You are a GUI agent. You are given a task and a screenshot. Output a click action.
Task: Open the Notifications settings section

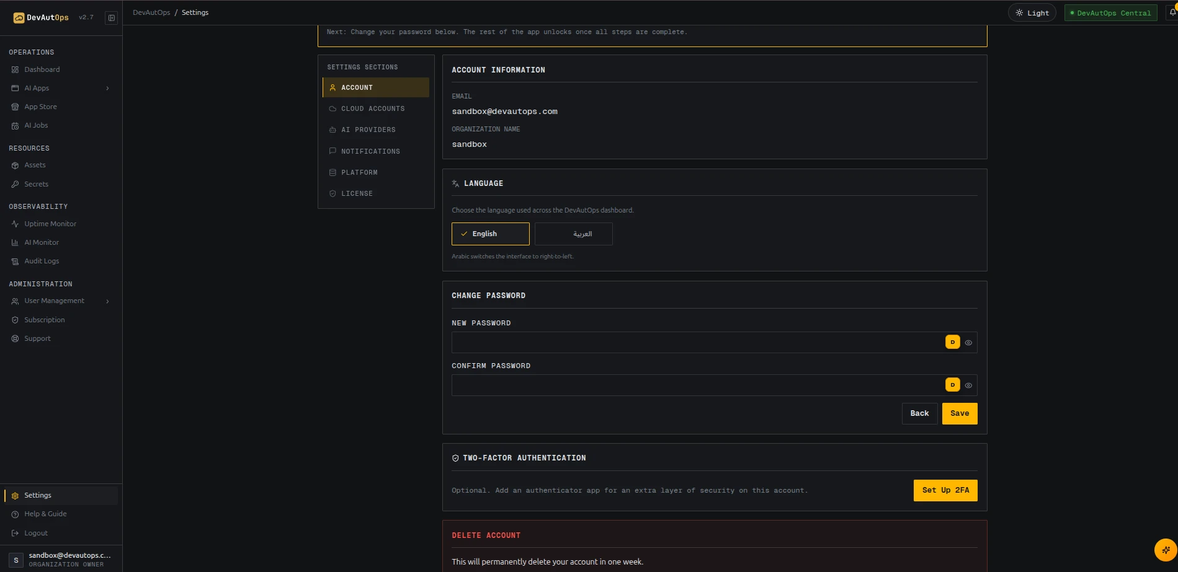376,151
